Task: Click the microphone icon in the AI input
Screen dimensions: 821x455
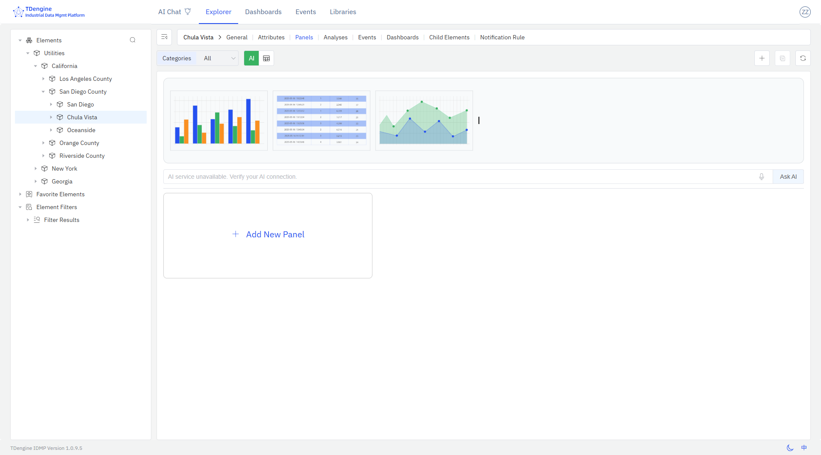Action: [761, 177]
